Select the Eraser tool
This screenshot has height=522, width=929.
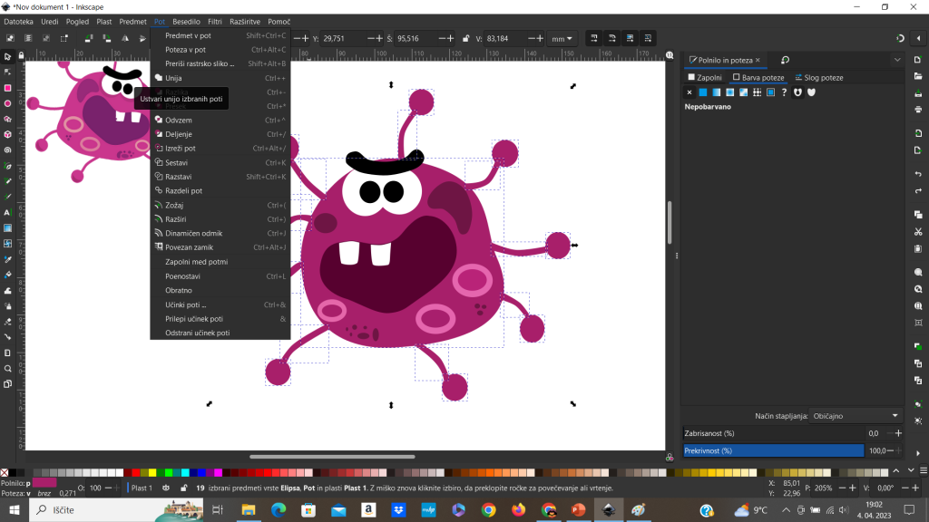(7, 322)
